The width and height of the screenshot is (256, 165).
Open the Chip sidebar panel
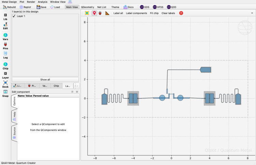tap(5, 66)
